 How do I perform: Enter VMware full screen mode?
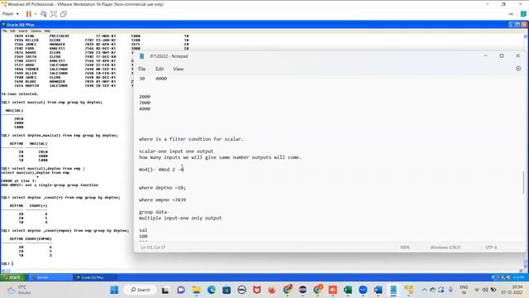tap(54, 14)
